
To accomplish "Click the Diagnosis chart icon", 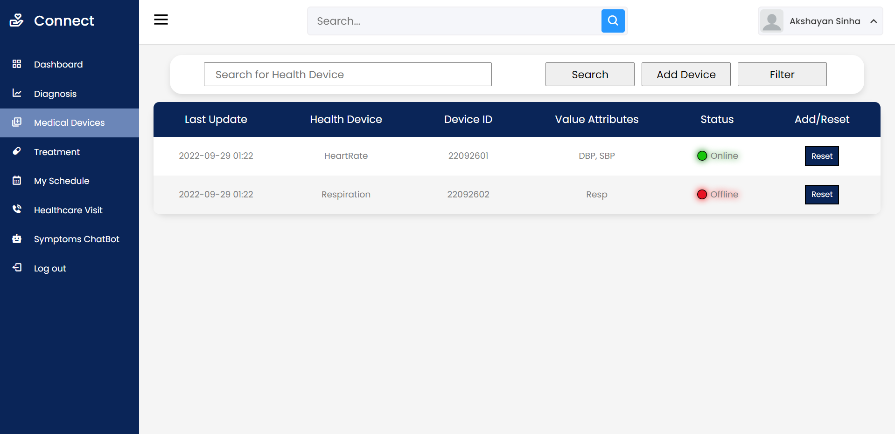I will pos(17,93).
